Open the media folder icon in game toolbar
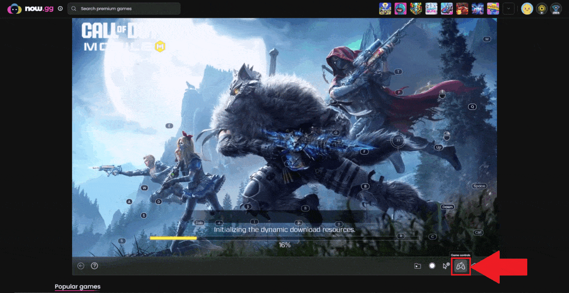The height and width of the screenshot is (293, 569). 418,266
